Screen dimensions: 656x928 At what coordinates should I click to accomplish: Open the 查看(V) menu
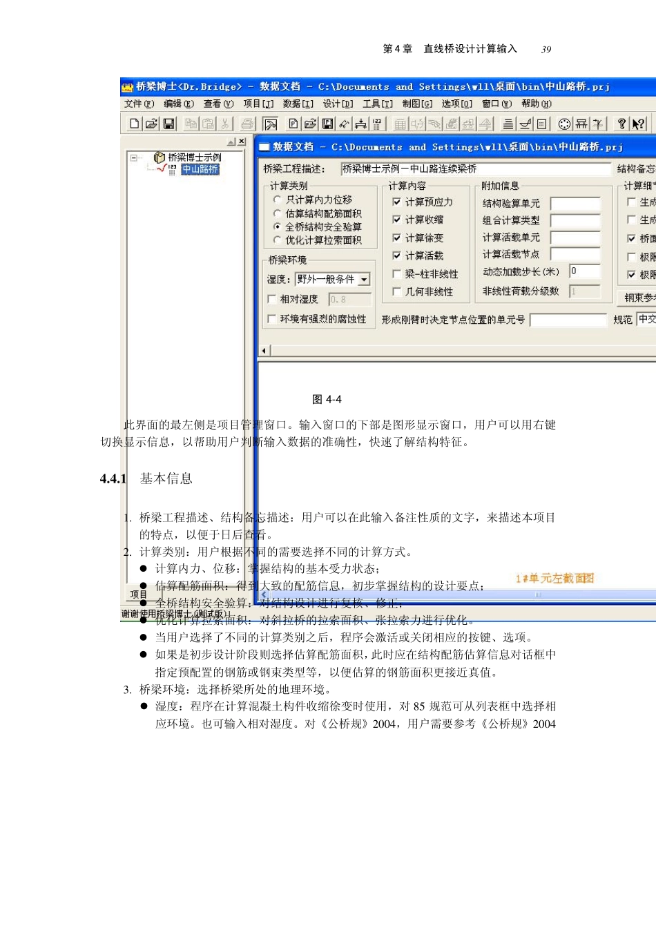tap(218, 104)
